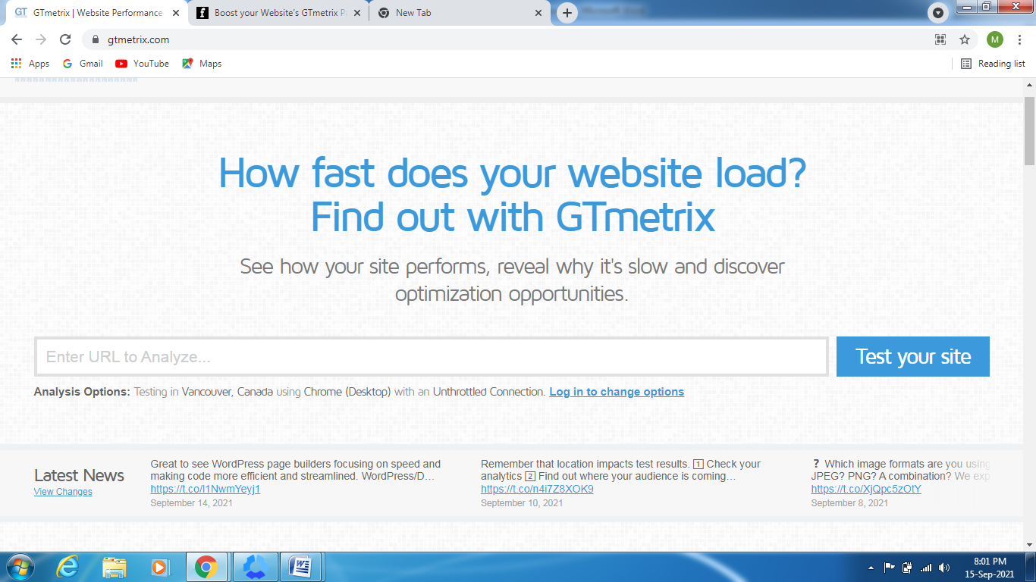This screenshot has height=582, width=1036.
Task: Switch to Boost your Website's GTmetrix tab
Action: 278,13
